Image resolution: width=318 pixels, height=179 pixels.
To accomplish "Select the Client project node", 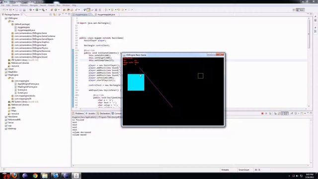I will pyautogui.click(x=11, y=69).
